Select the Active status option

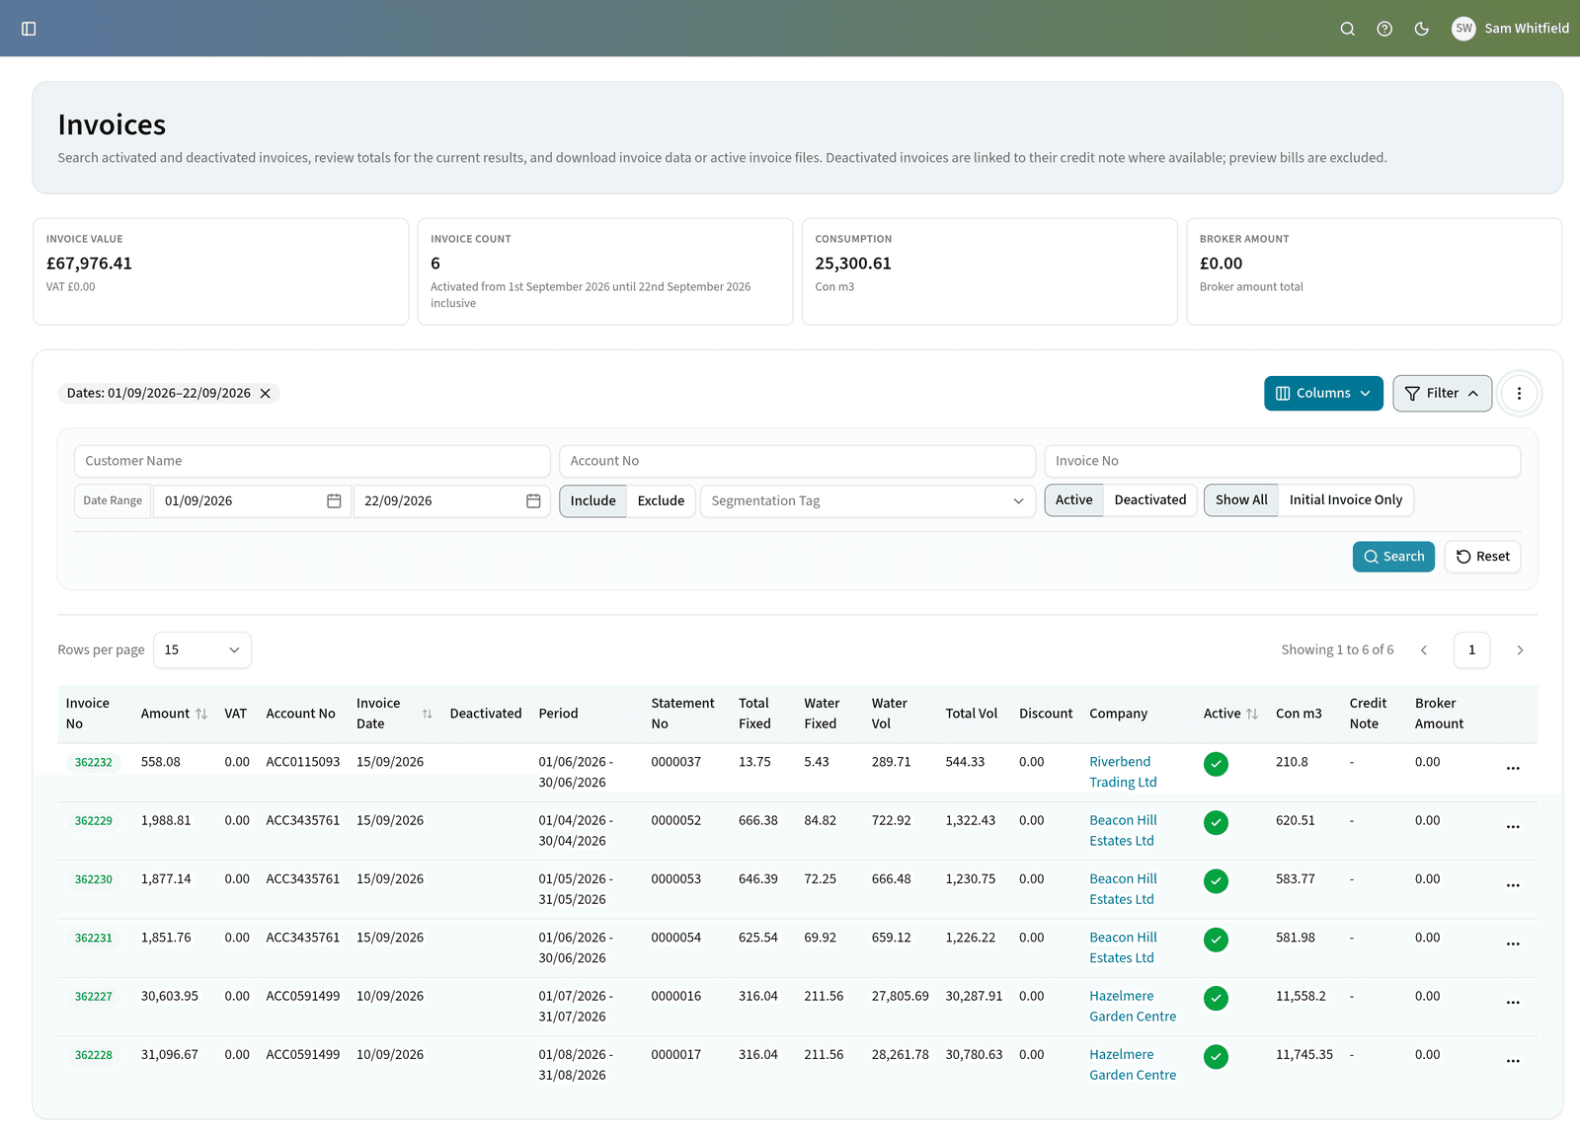(x=1074, y=499)
